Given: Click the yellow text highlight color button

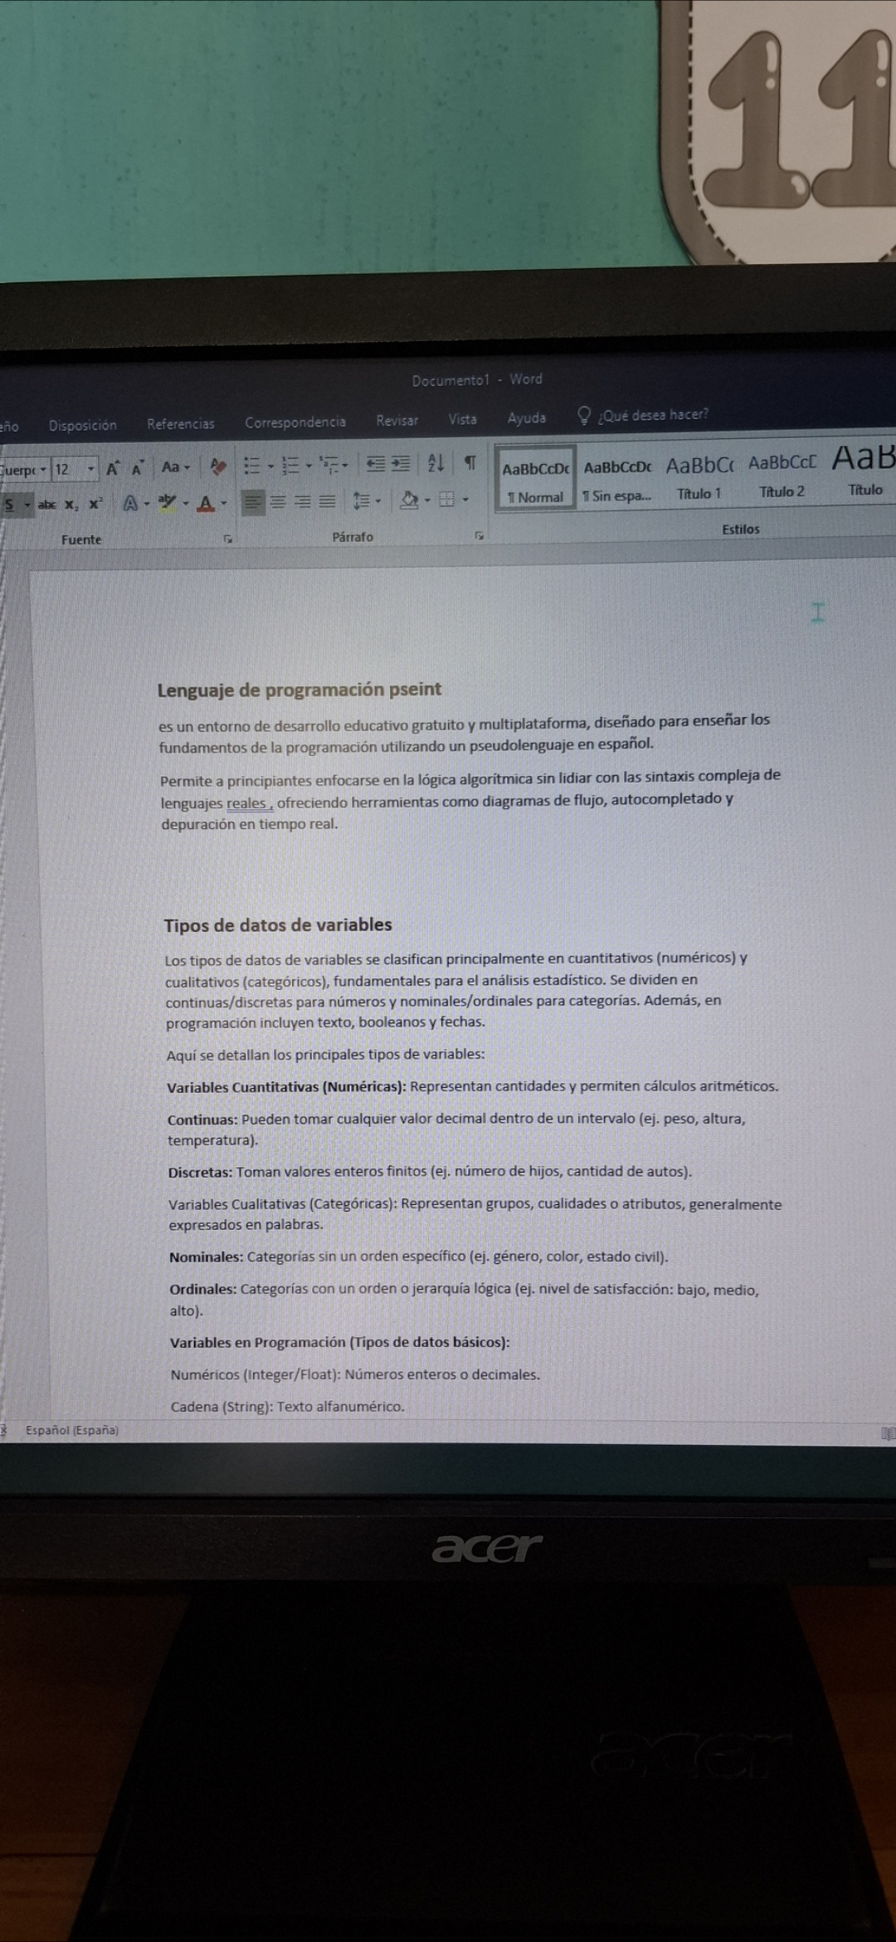Looking at the screenshot, I should (168, 502).
